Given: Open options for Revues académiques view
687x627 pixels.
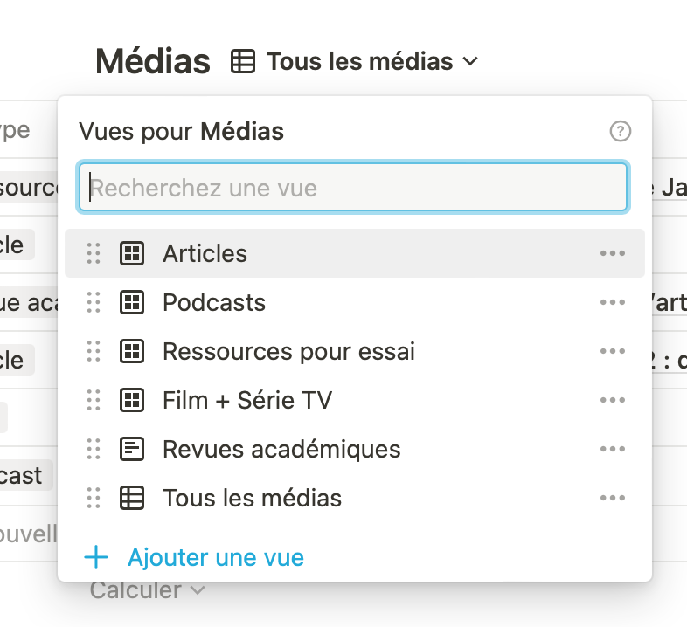Looking at the screenshot, I should pyautogui.click(x=612, y=449).
